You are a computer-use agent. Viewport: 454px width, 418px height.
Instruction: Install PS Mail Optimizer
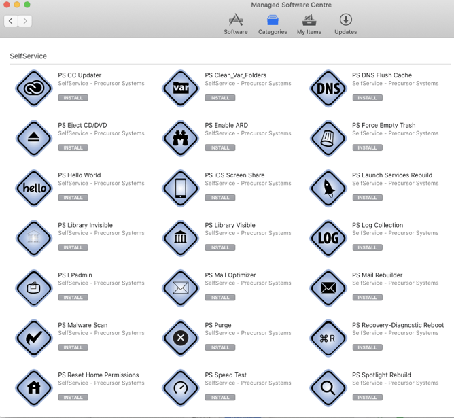tap(220, 298)
